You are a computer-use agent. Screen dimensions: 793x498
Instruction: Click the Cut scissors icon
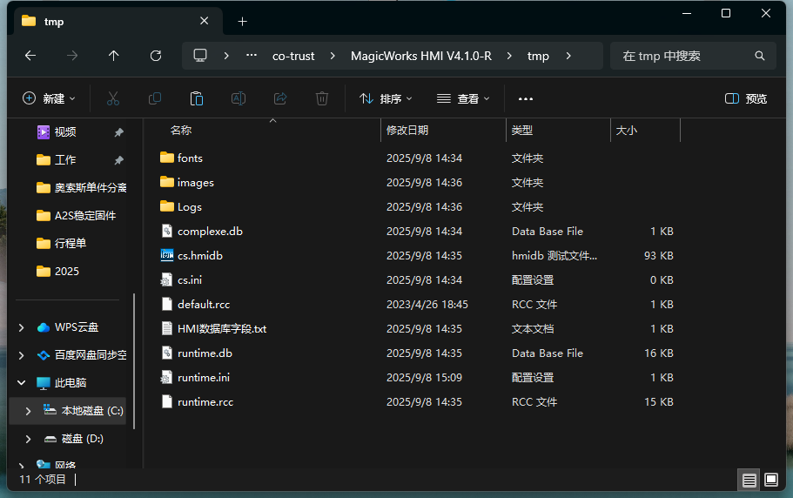[x=113, y=98]
